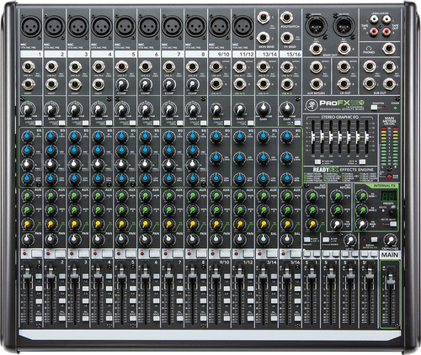Click the Phones level knob
The height and width of the screenshot is (355, 421).
(390, 240)
